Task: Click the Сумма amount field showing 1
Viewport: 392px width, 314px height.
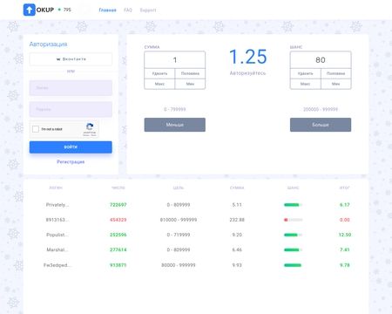Action: coord(175,60)
